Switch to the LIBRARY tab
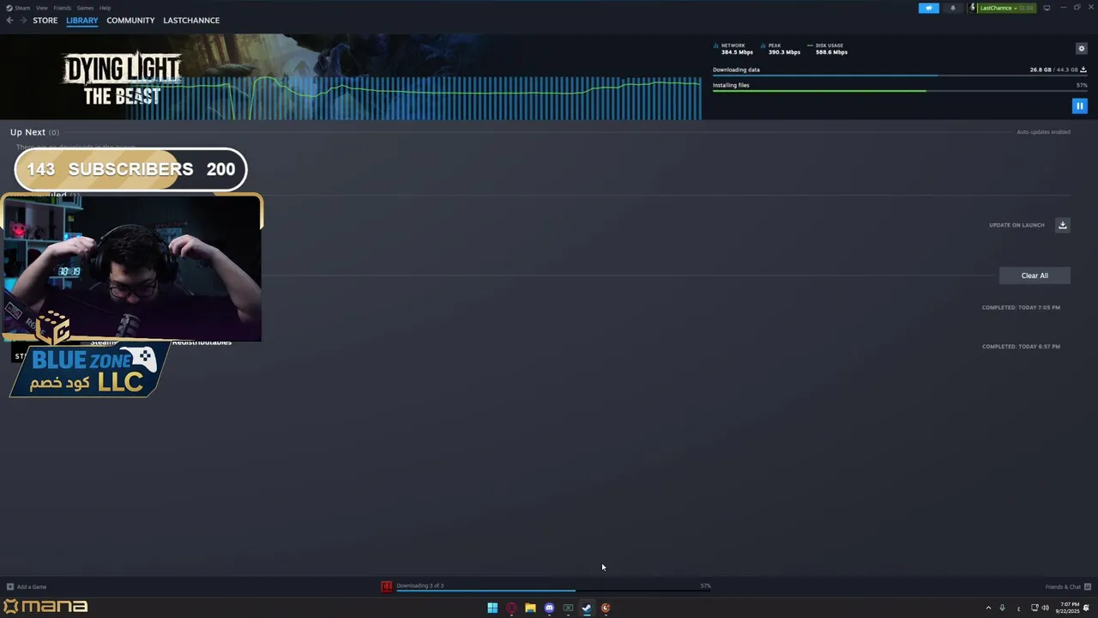 coord(82,21)
